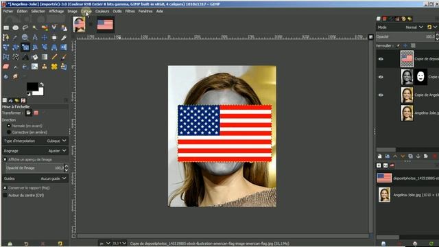Select the Rotate tool
The image size is (439, 247).
tap(15, 47)
